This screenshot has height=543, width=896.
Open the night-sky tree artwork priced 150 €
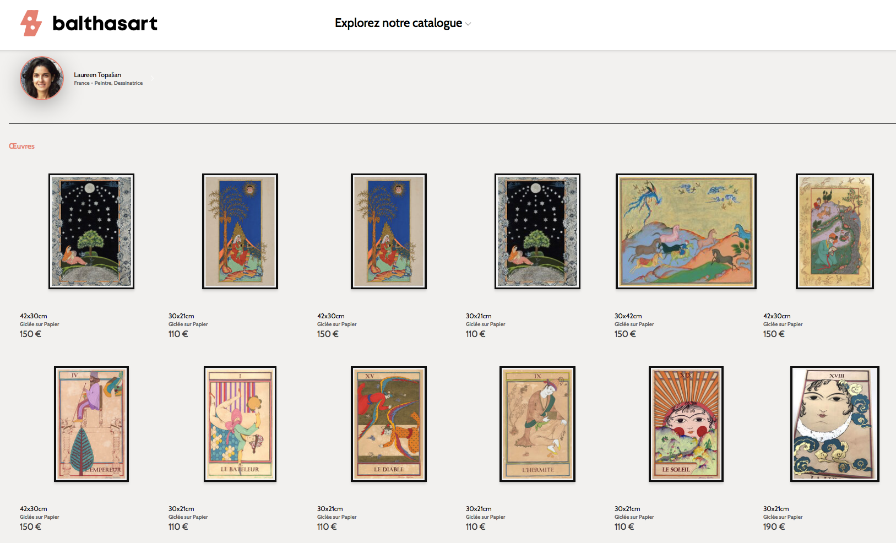coord(91,231)
